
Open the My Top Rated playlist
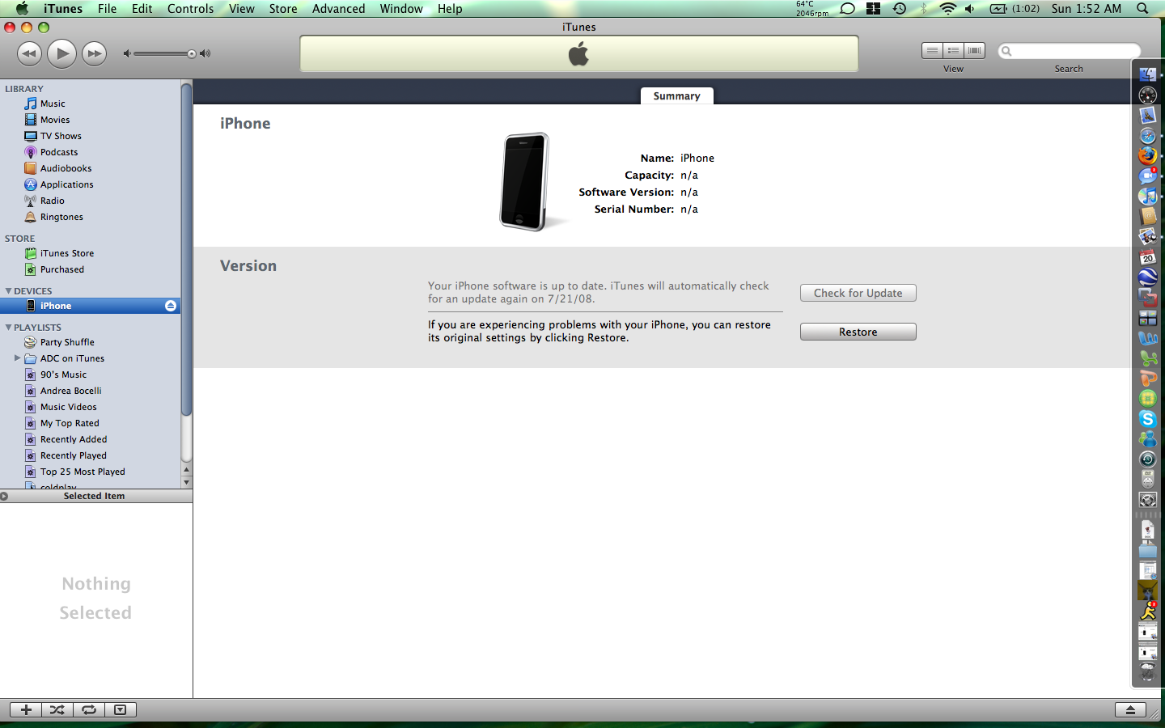[x=70, y=423]
